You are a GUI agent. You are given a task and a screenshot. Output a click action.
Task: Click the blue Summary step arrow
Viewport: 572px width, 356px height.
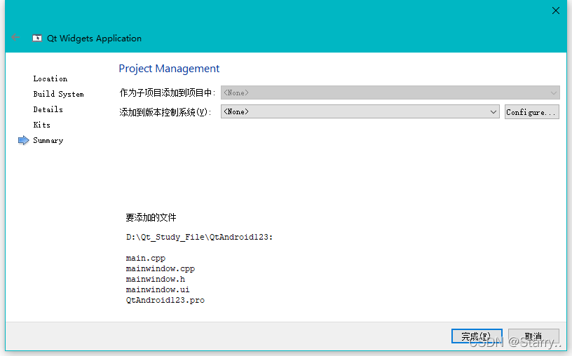tap(23, 140)
